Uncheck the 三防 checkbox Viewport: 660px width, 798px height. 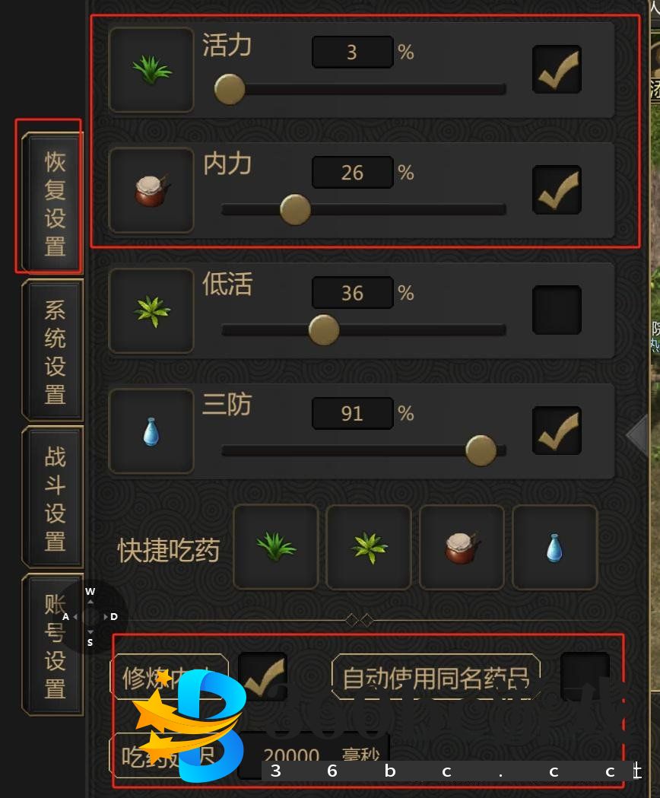point(557,431)
